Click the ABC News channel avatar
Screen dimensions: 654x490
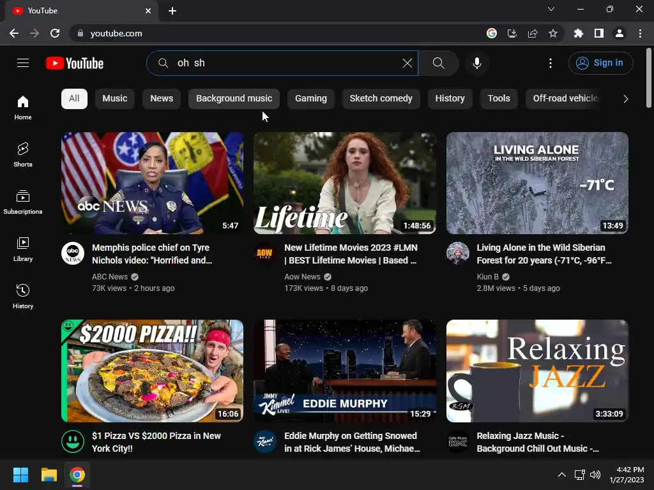(x=73, y=253)
